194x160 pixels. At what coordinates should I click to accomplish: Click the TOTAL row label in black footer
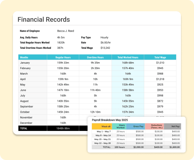tap(24, 128)
